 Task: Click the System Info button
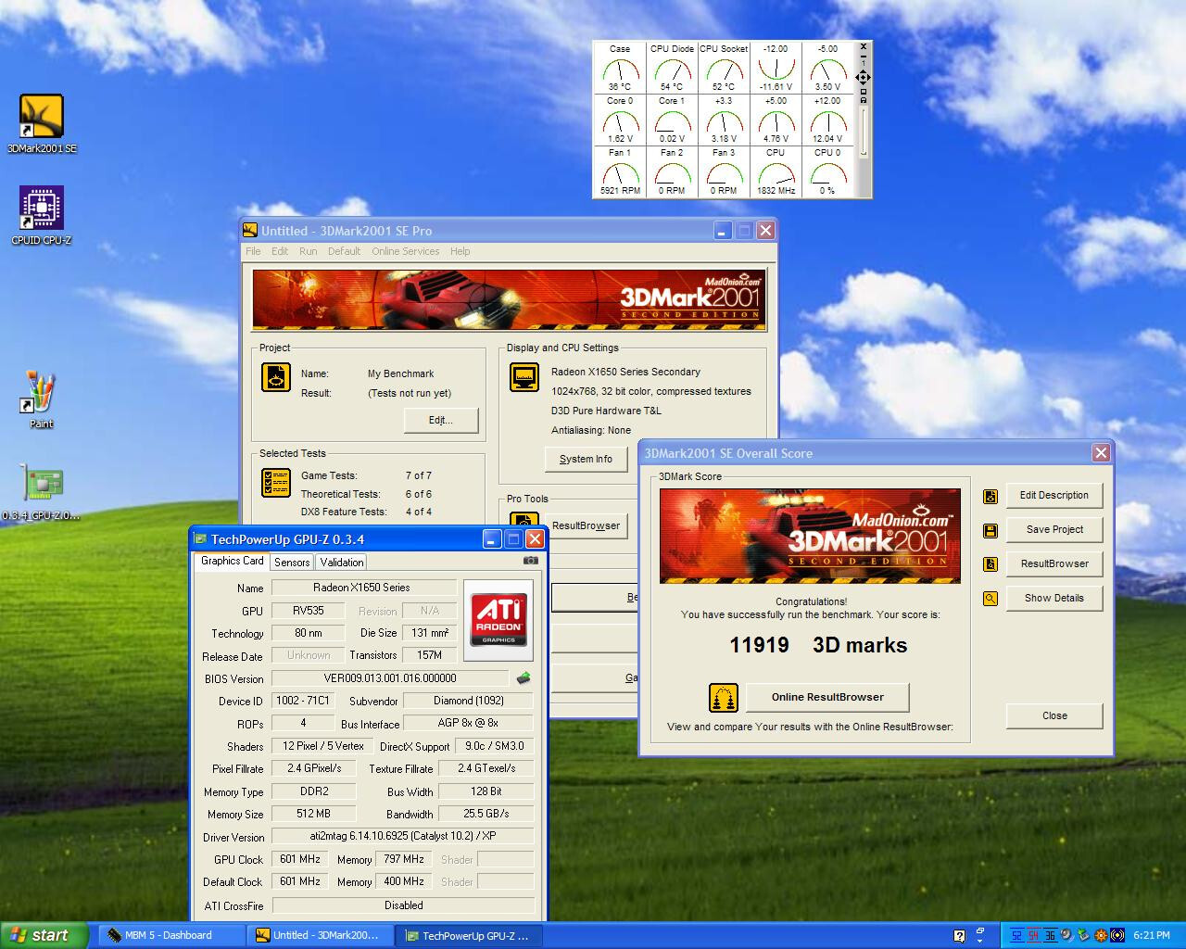[x=586, y=459]
